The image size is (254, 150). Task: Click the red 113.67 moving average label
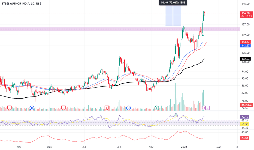(x=246, y=42)
